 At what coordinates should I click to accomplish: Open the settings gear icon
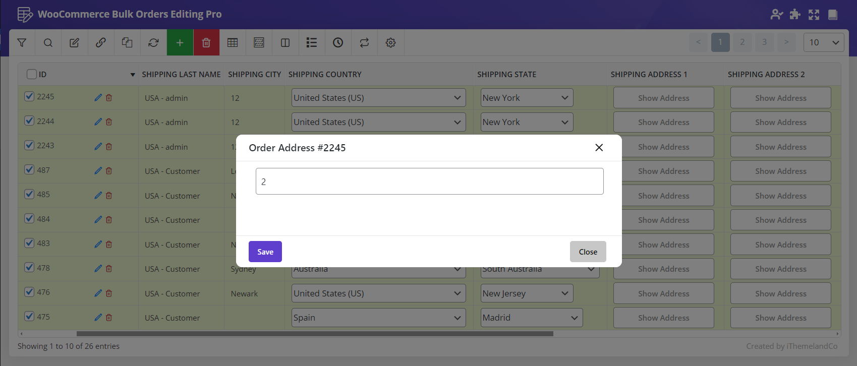point(390,43)
